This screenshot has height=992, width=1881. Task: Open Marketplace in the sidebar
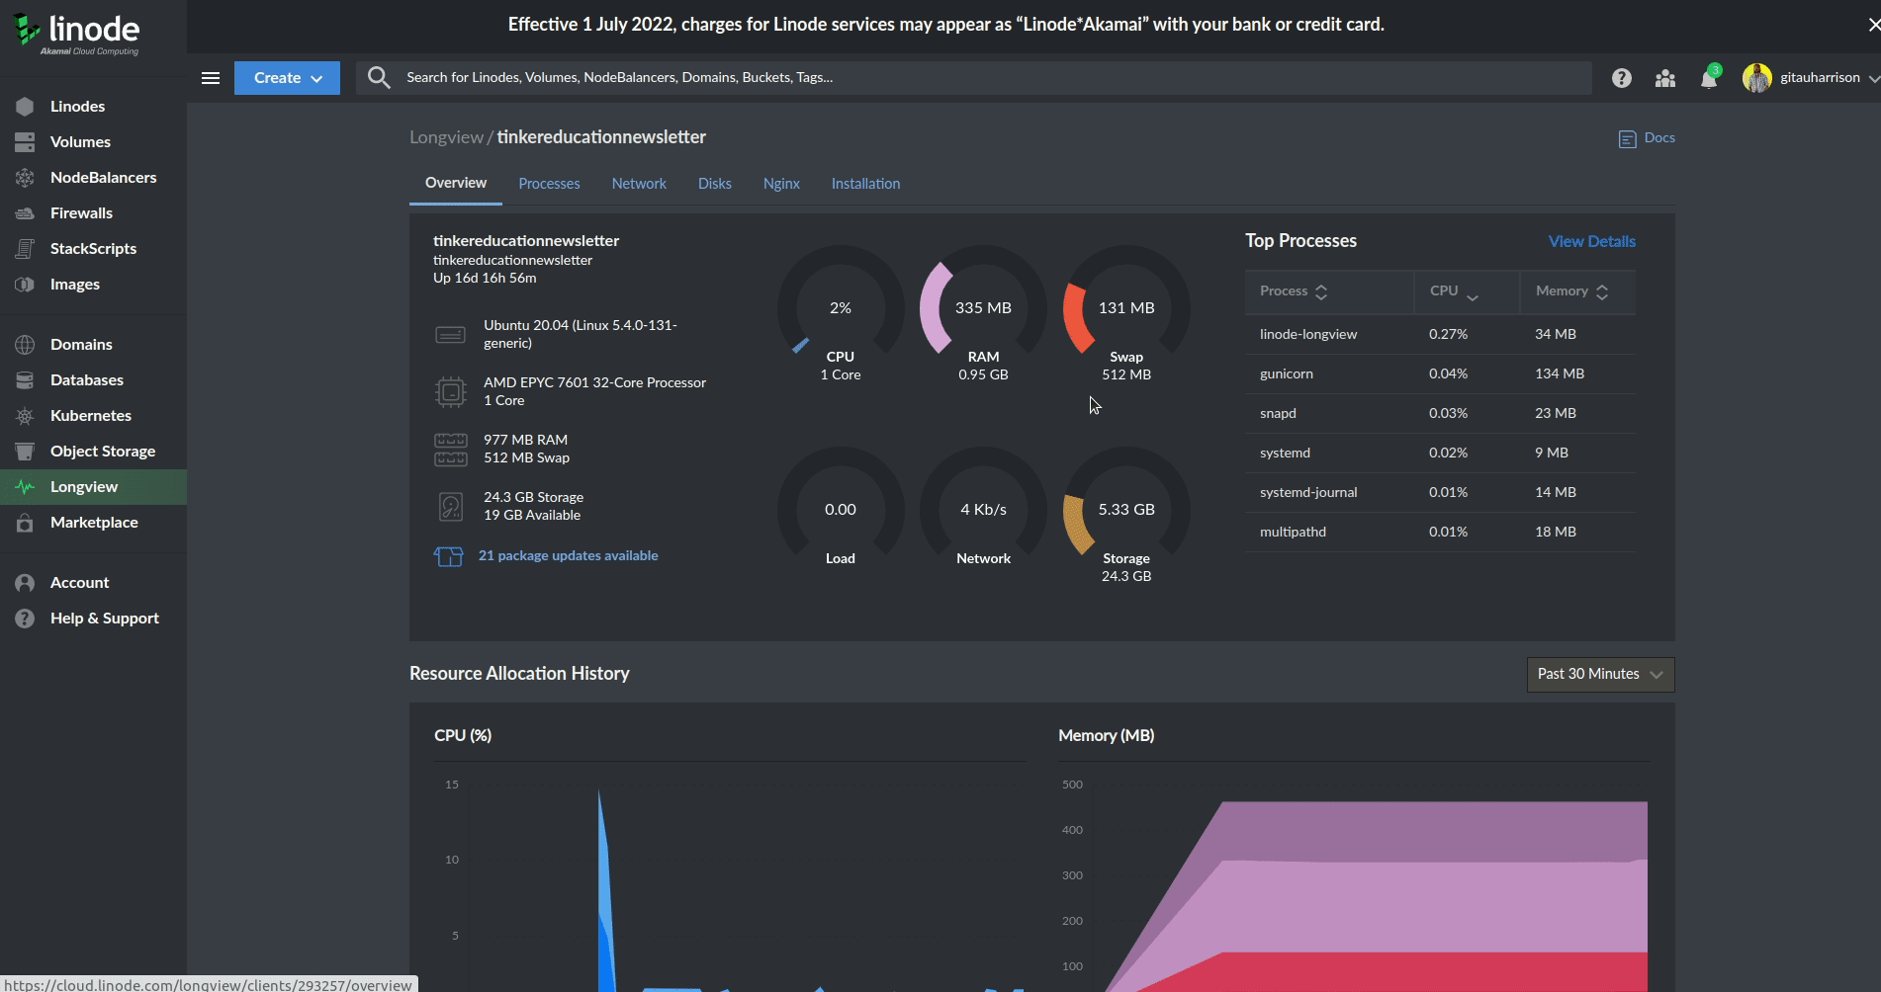pos(93,523)
